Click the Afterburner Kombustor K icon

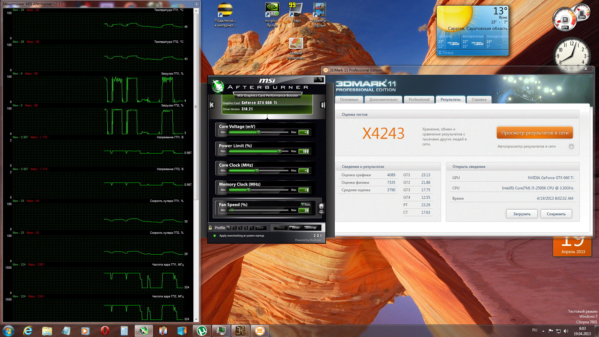click(x=212, y=105)
